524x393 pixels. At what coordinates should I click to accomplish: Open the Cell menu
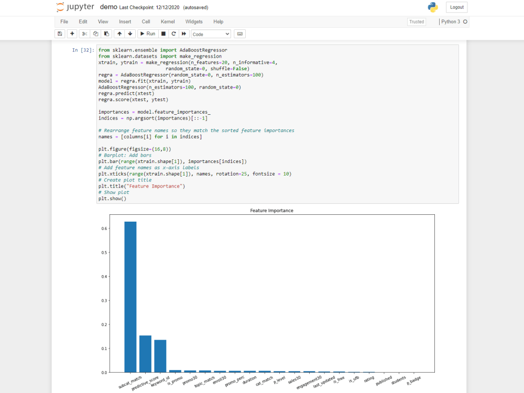(x=146, y=21)
